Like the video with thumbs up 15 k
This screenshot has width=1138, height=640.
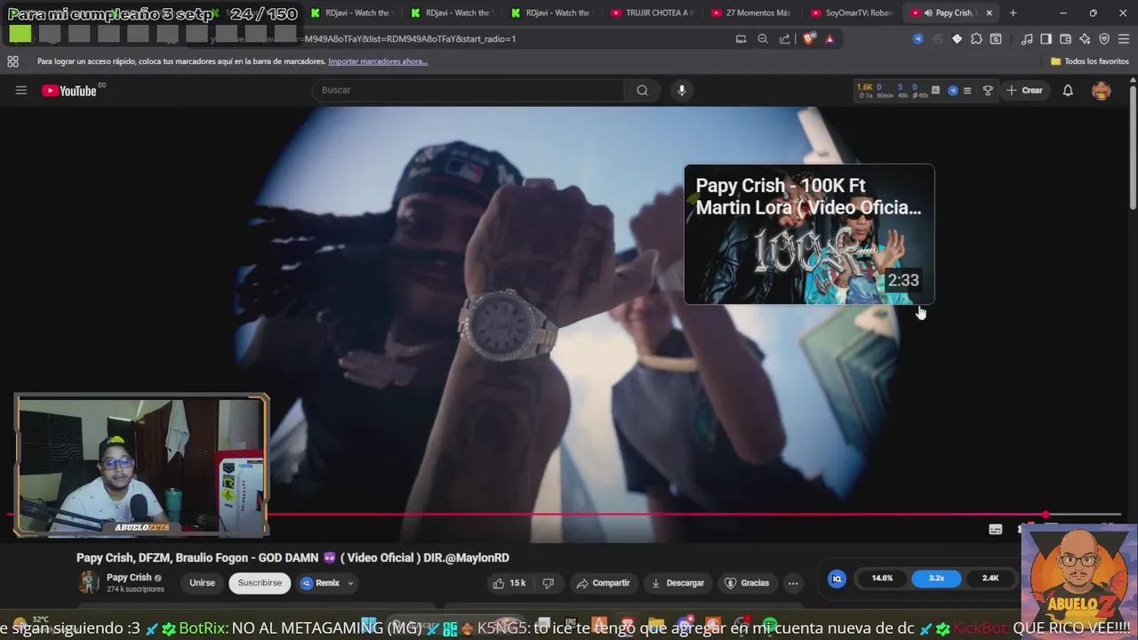[x=508, y=583]
